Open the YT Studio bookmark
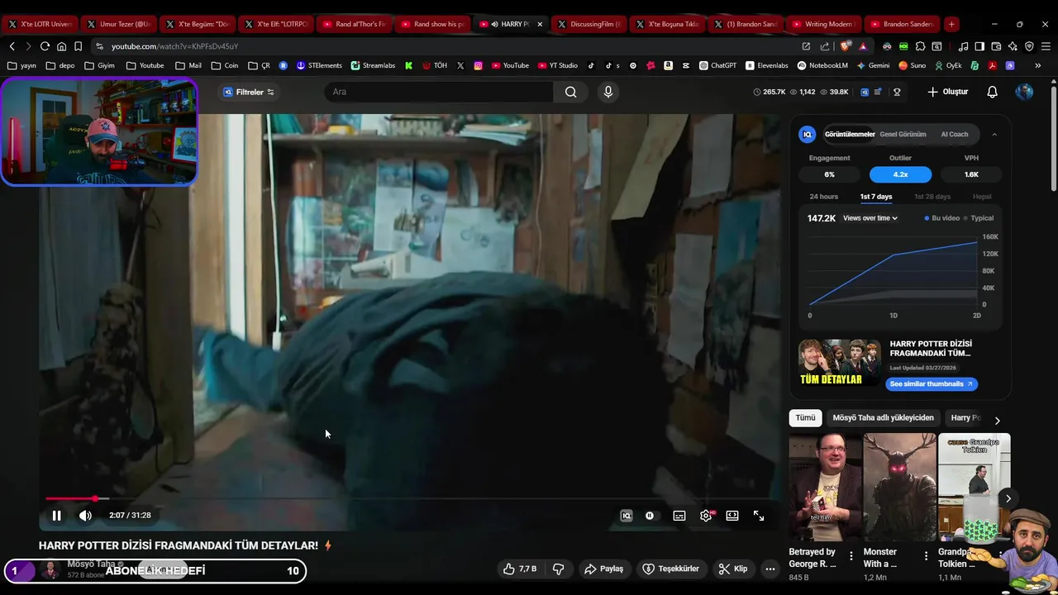Image resolution: width=1058 pixels, height=595 pixels. 558,65
